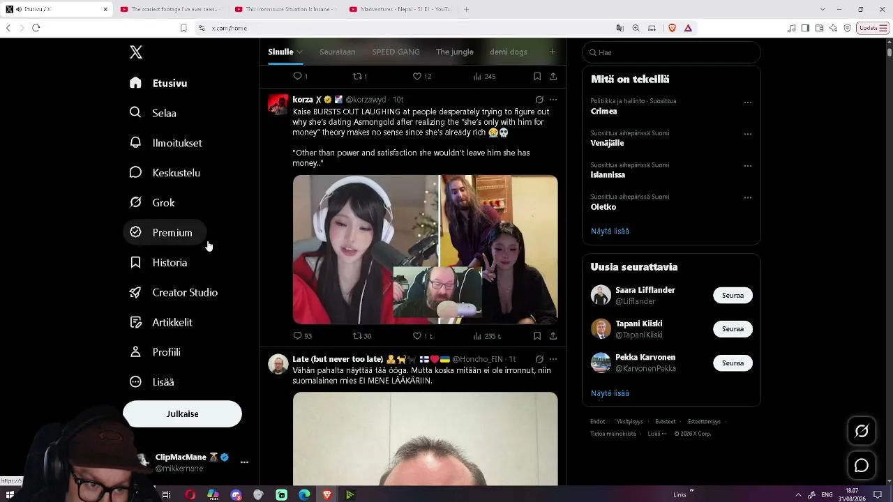The height and width of the screenshot is (502, 893).
Task: Bookmark korza's post
Action: coord(537,336)
